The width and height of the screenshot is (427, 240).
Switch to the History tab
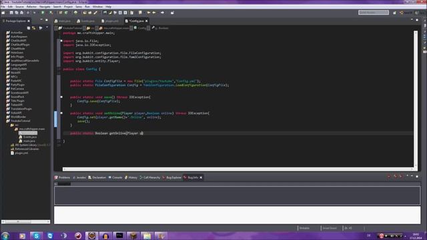131,177
